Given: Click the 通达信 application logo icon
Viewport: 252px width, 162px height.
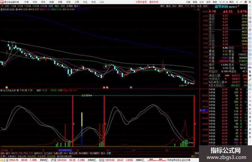Looking at the screenshot, I should coord(2,2).
